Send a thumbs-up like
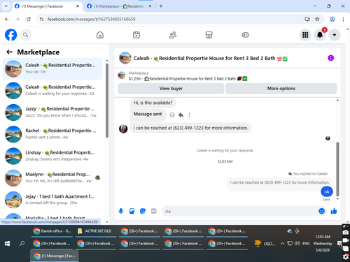The width and height of the screenshot is (350, 262). (334, 211)
